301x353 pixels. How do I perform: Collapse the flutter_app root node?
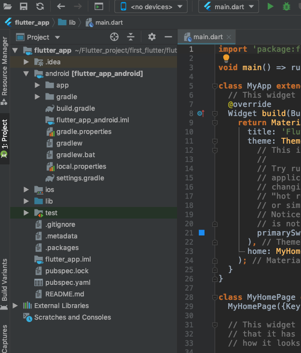pyautogui.click(x=15, y=50)
